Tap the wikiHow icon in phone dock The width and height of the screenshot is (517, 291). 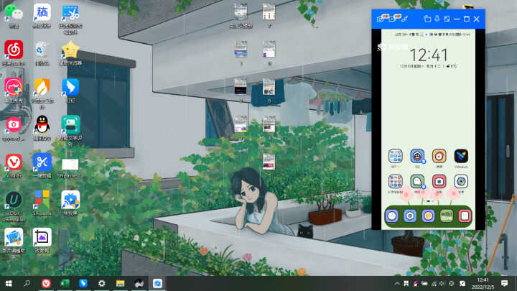(x=447, y=216)
